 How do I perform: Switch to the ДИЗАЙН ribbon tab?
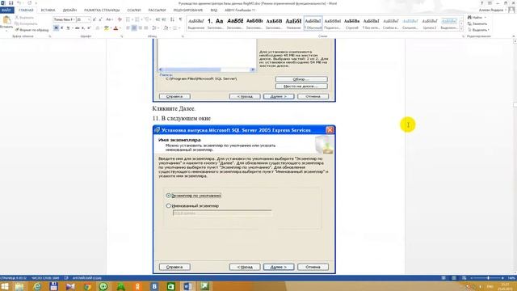pos(69,11)
